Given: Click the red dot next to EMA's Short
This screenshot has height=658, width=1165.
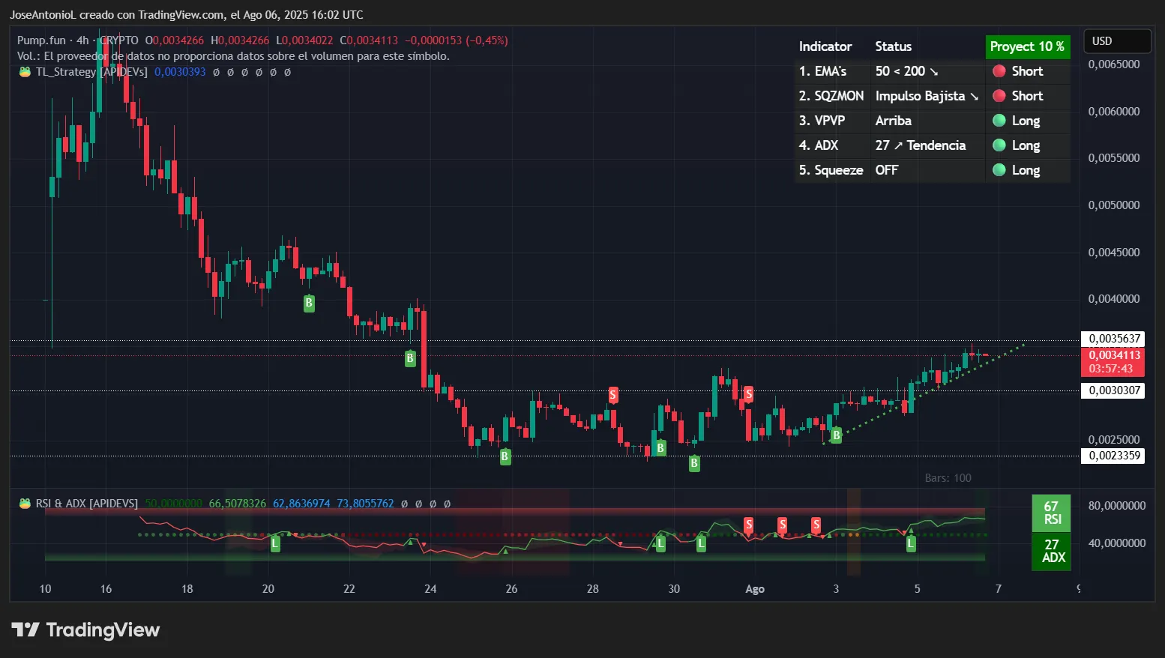Looking at the screenshot, I should [x=999, y=71].
